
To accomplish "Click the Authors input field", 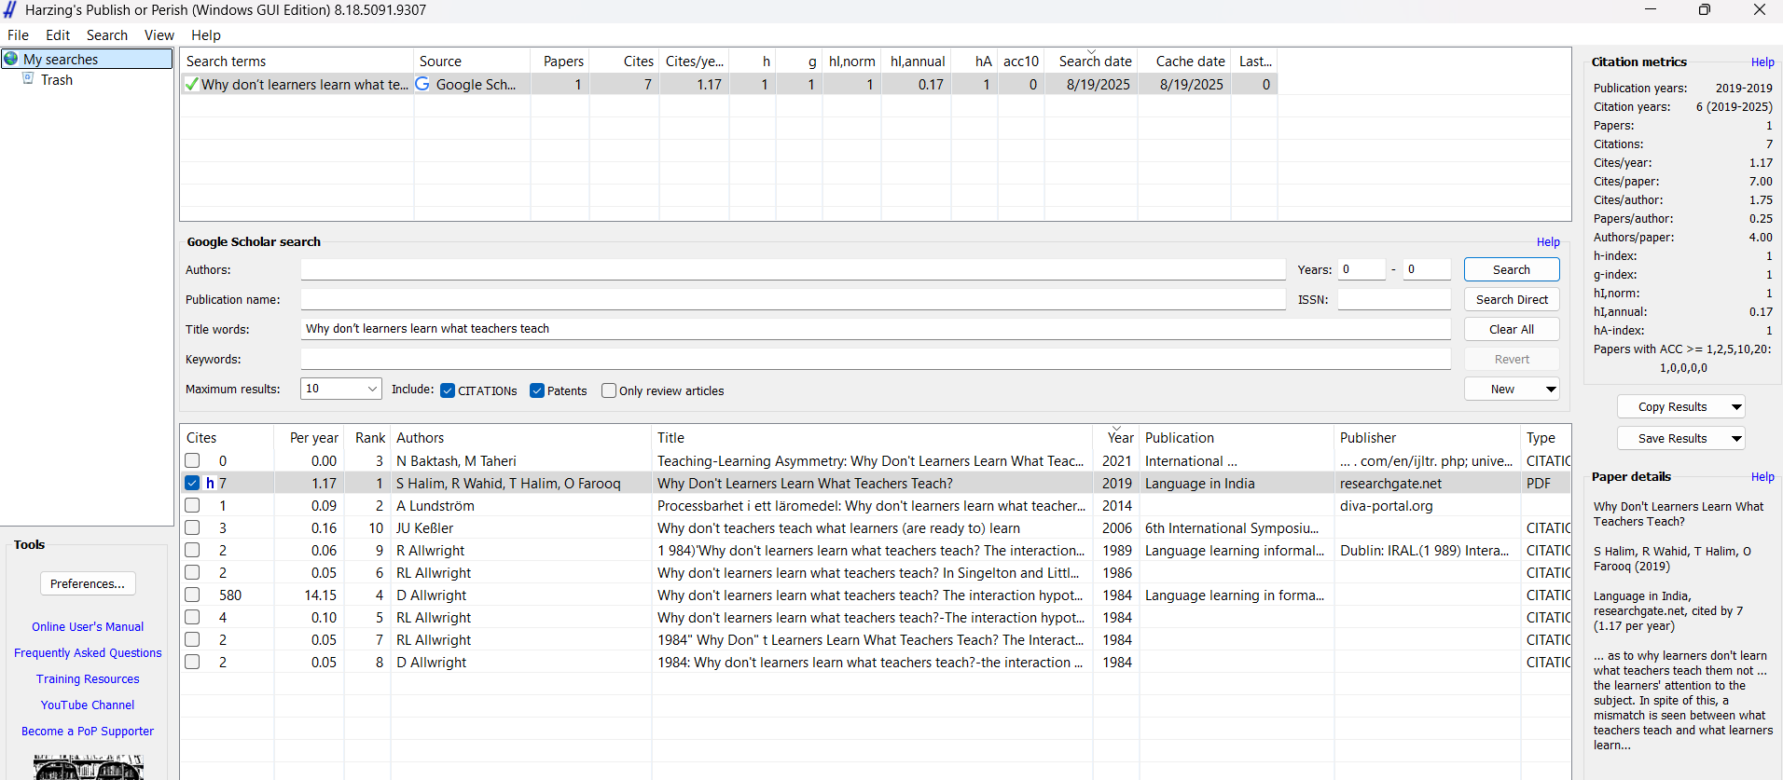I will [793, 269].
